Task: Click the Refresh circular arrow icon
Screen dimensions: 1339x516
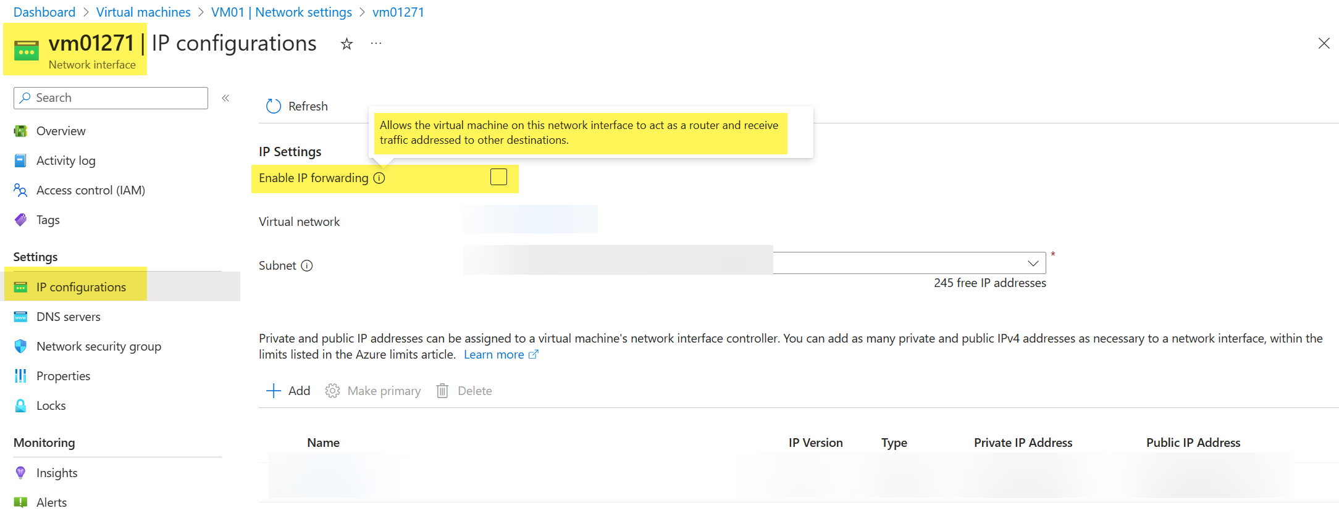Action: [274, 106]
